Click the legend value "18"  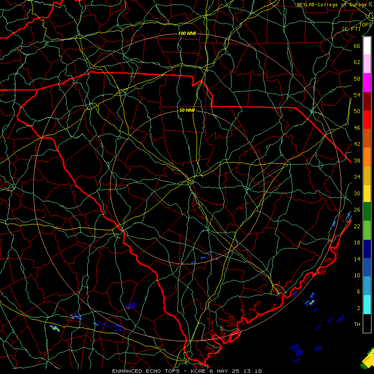[357, 243]
